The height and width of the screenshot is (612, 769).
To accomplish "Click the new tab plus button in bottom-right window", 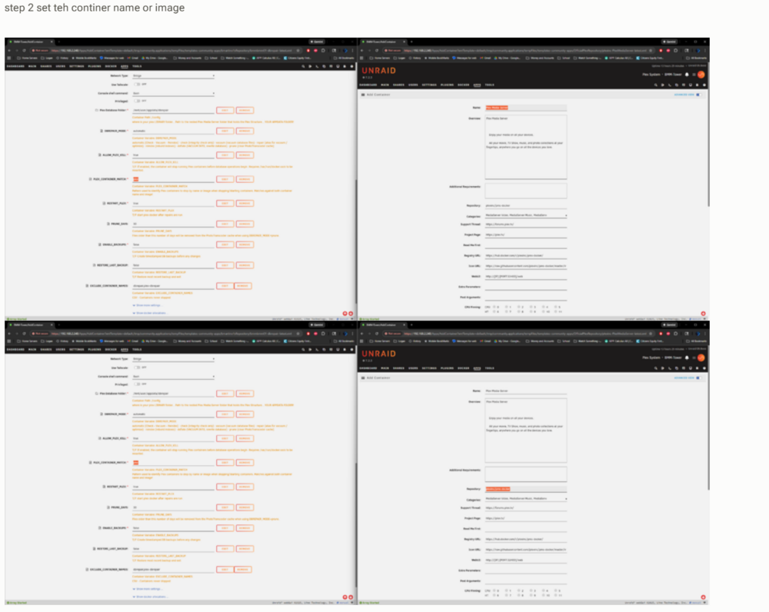I will point(411,324).
